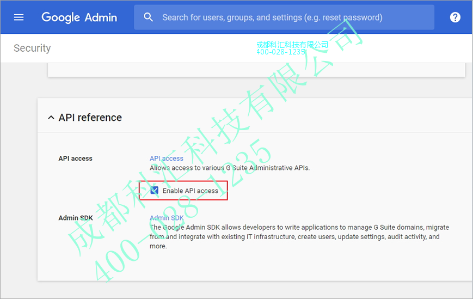Click the API reference section title
This screenshot has width=473, height=299.
click(90, 118)
